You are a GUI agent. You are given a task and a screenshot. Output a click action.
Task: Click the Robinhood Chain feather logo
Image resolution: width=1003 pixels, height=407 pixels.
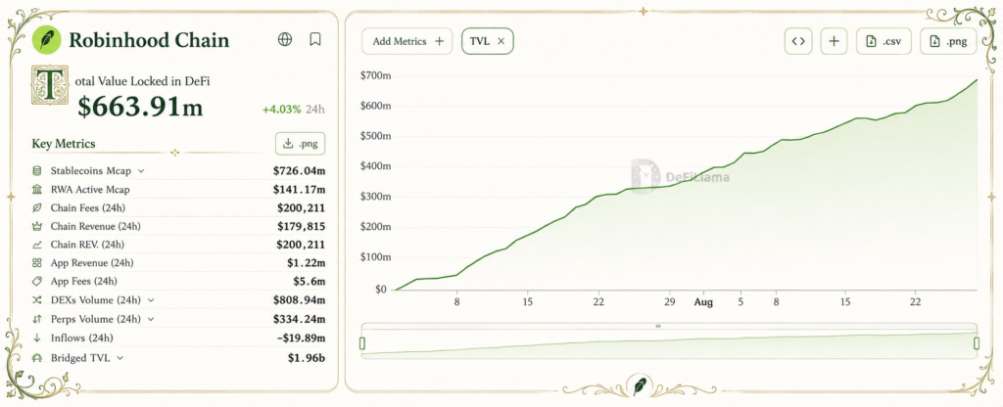tap(47, 39)
